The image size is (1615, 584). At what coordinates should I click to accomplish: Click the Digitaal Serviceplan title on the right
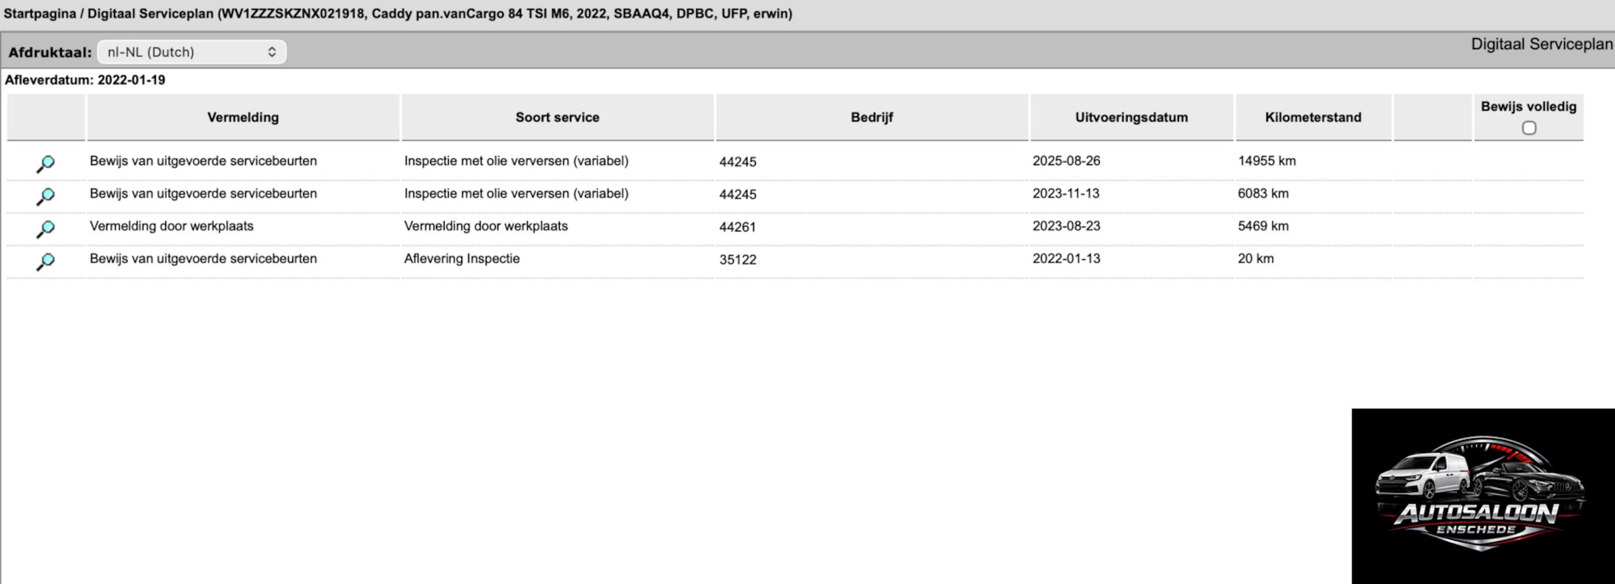tap(1541, 44)
